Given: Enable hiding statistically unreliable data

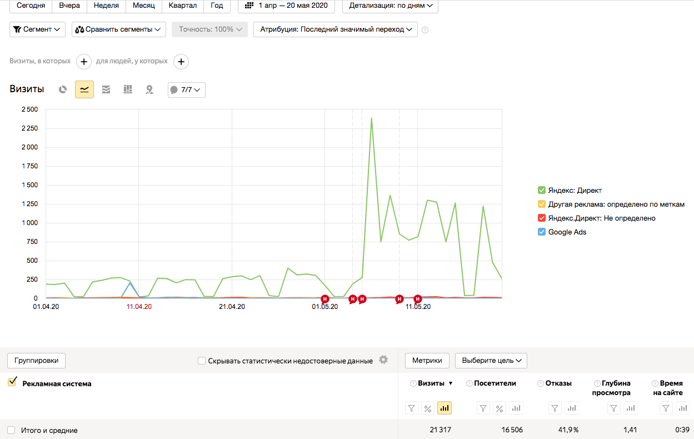Looking at the screenshot, I should point(202,361).
